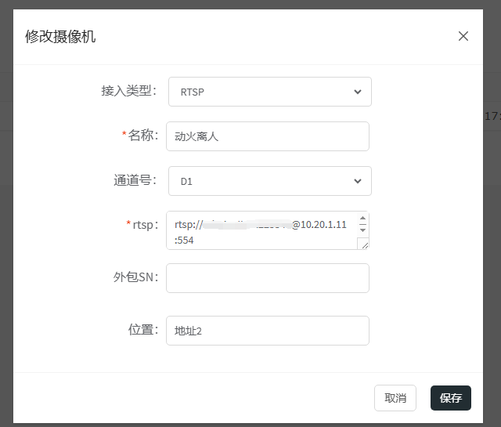Click the 名称 label text
The height and width of the screenshot is (427, 501).
tap(143, 136)
